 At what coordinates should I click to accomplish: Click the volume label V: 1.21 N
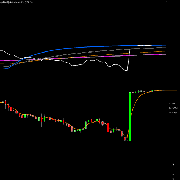coord(173,108)
